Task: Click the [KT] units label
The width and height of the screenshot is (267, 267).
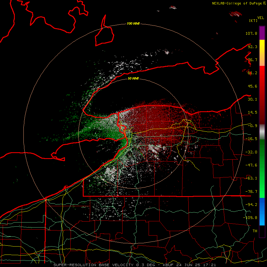Action: (253, 20)
